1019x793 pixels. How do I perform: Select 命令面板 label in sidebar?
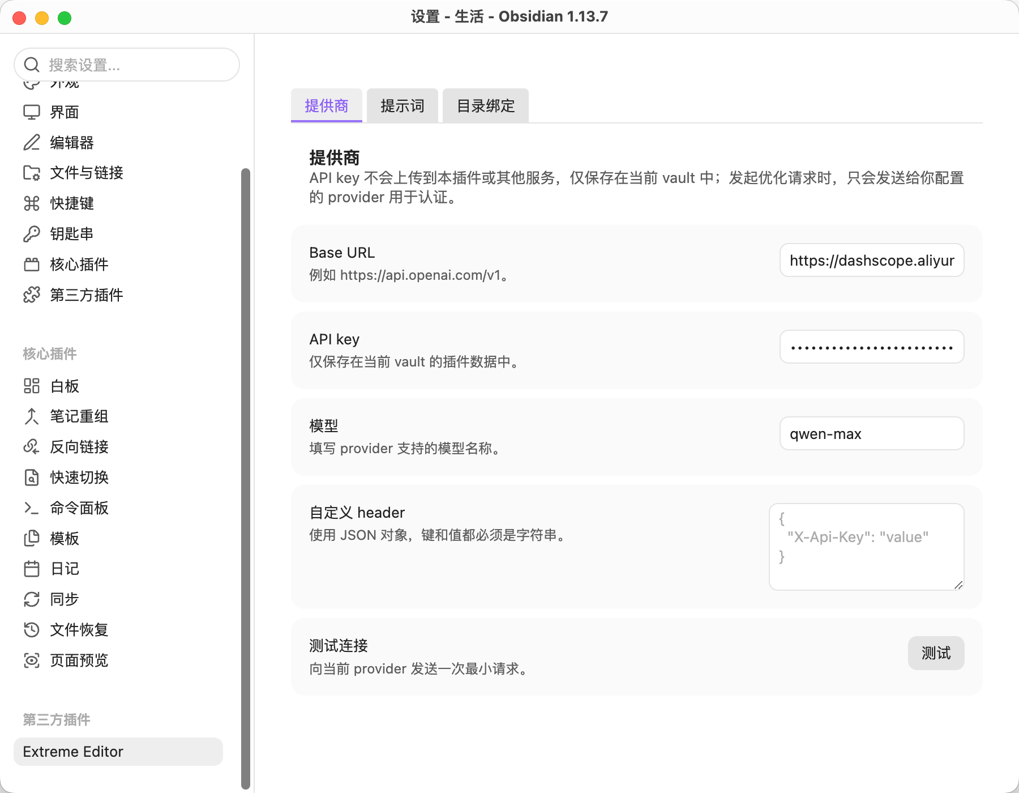click(79, 508)
